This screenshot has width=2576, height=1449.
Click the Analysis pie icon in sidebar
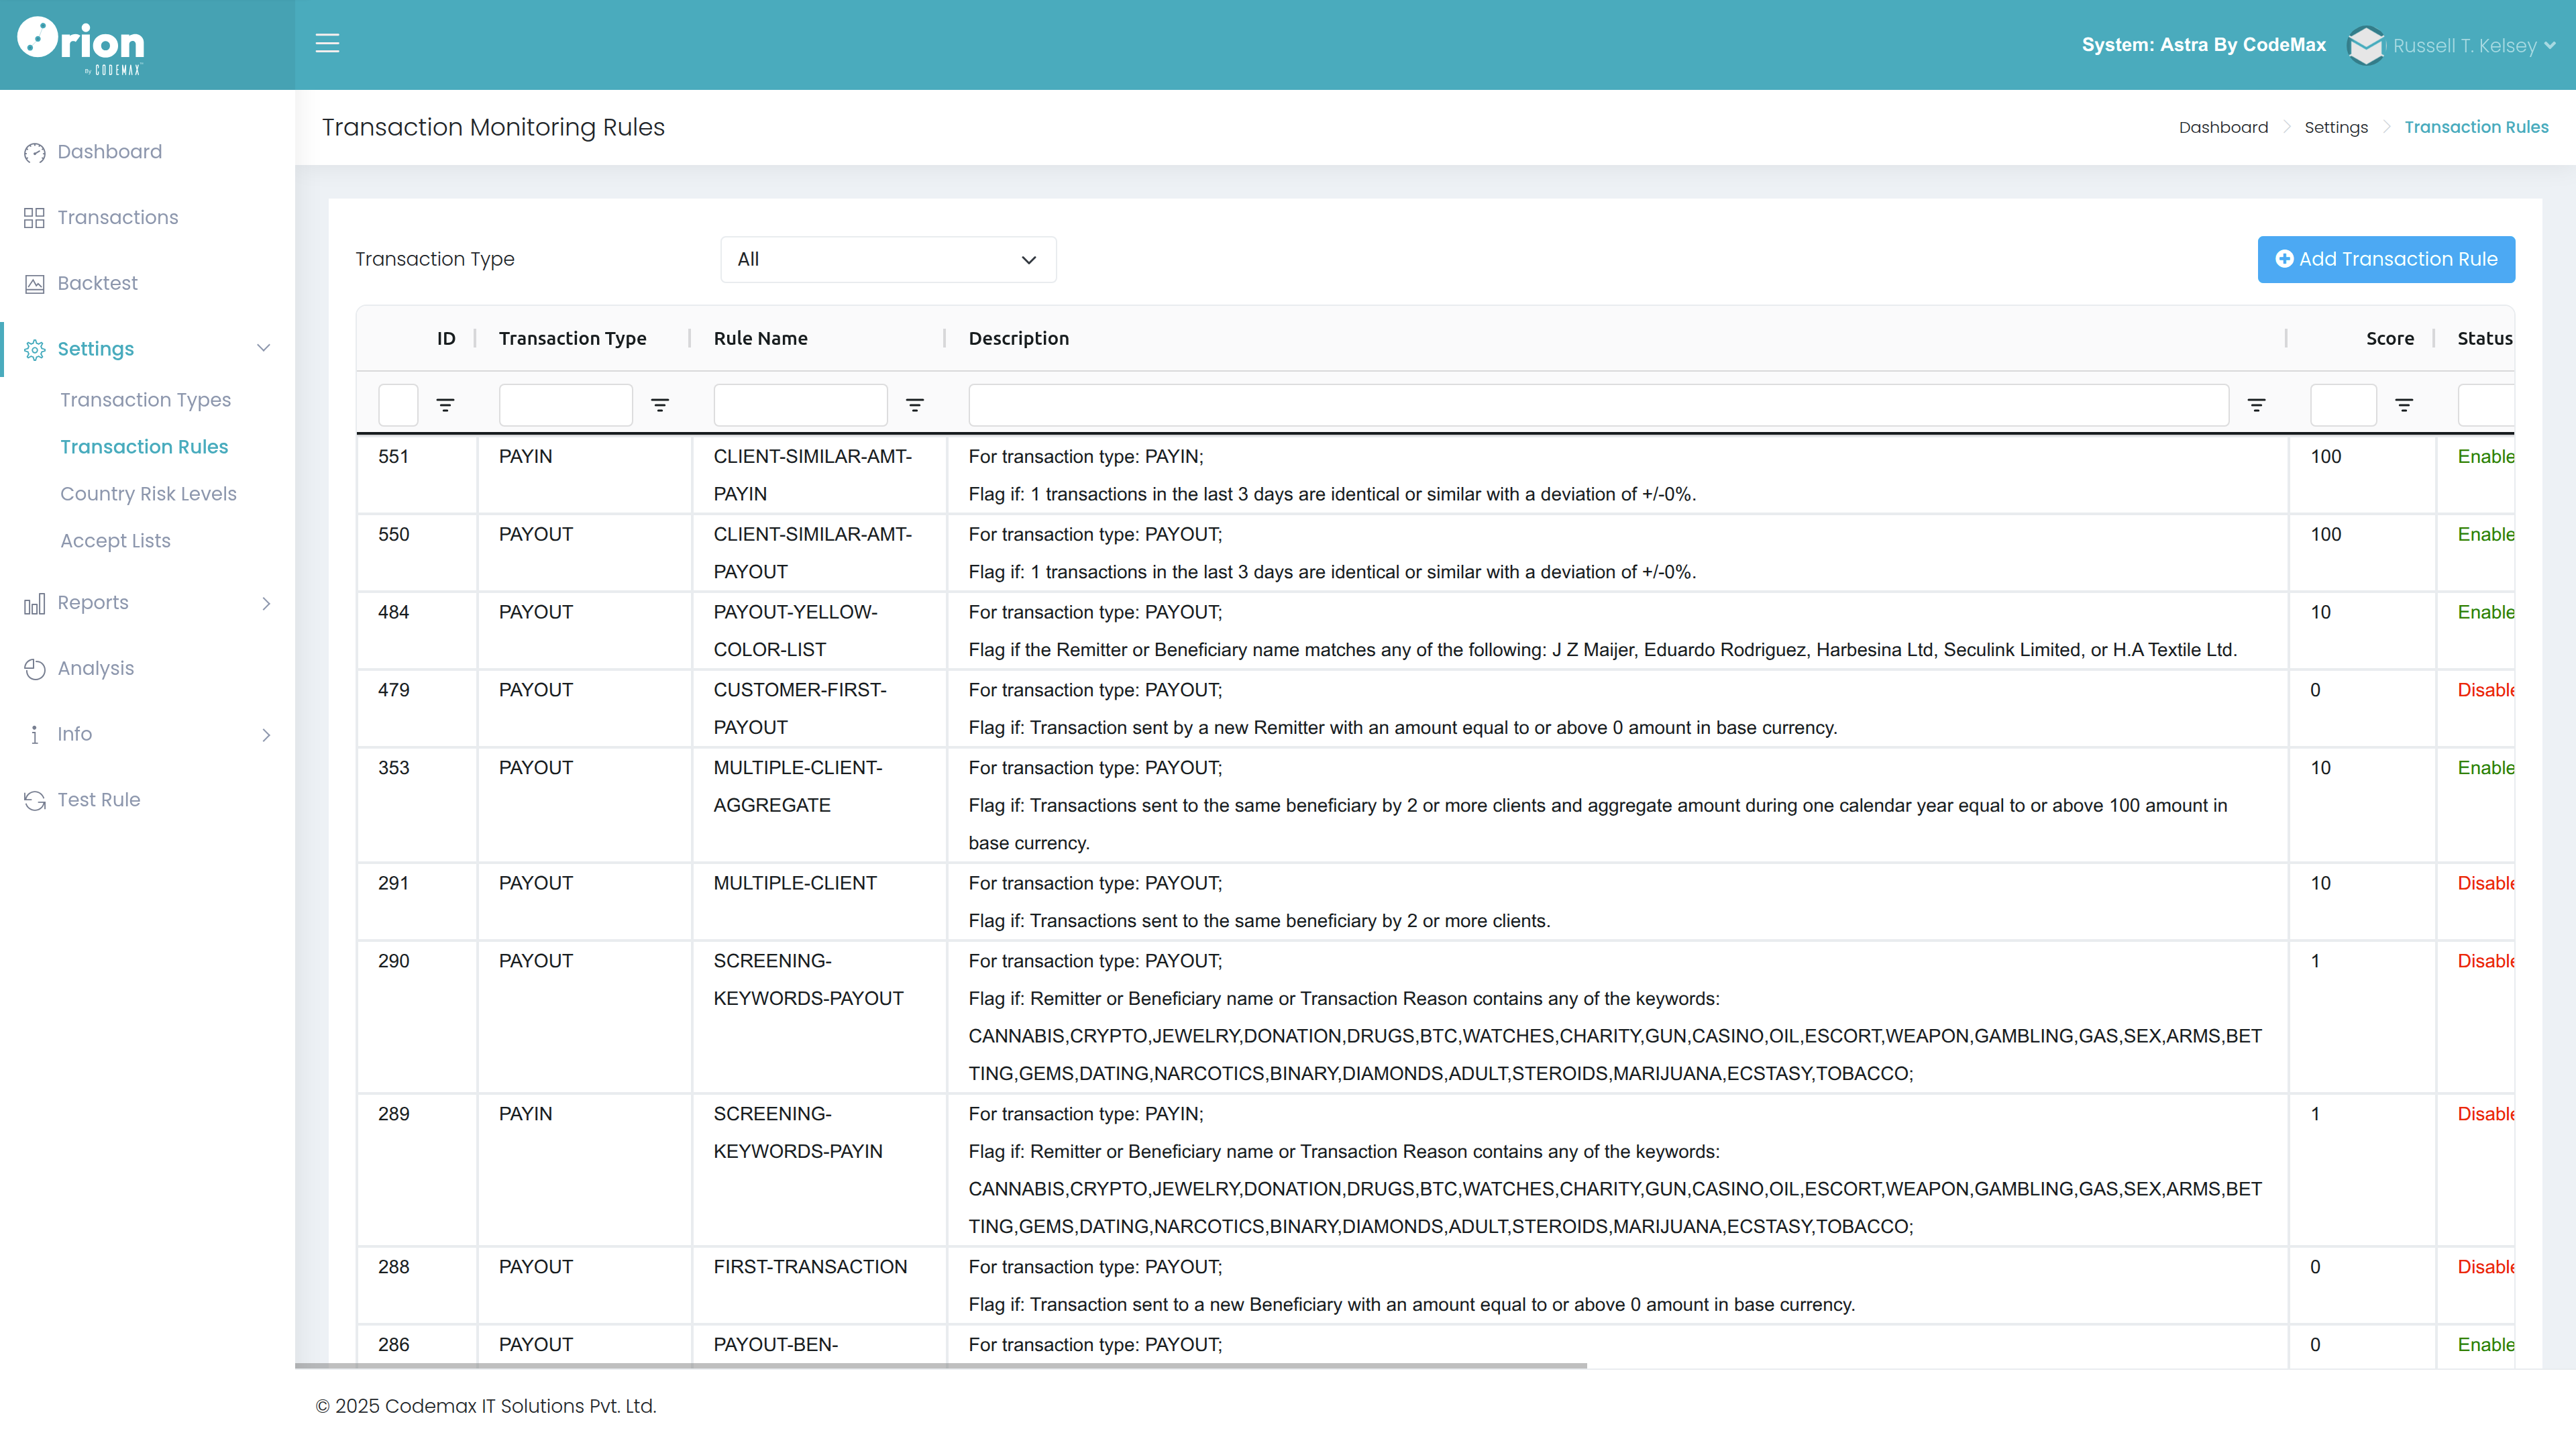pyautogui.click(x=35, y=669)
